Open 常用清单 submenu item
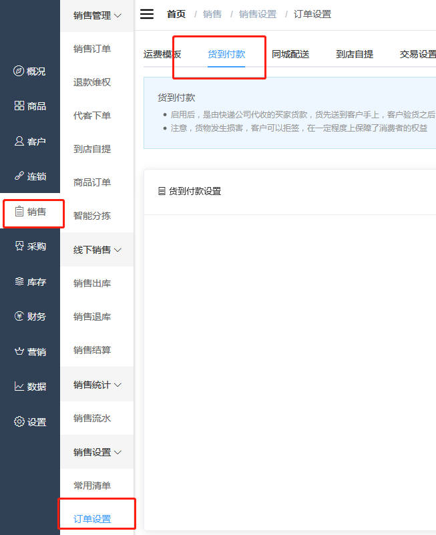Viewport: 436px width, 535px height. point(92,486)
